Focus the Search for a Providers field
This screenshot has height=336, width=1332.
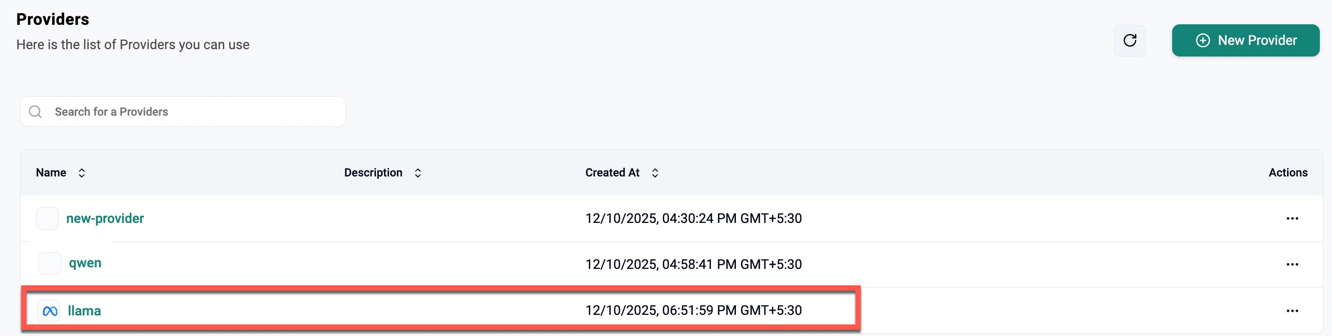[x=196, y=111]
